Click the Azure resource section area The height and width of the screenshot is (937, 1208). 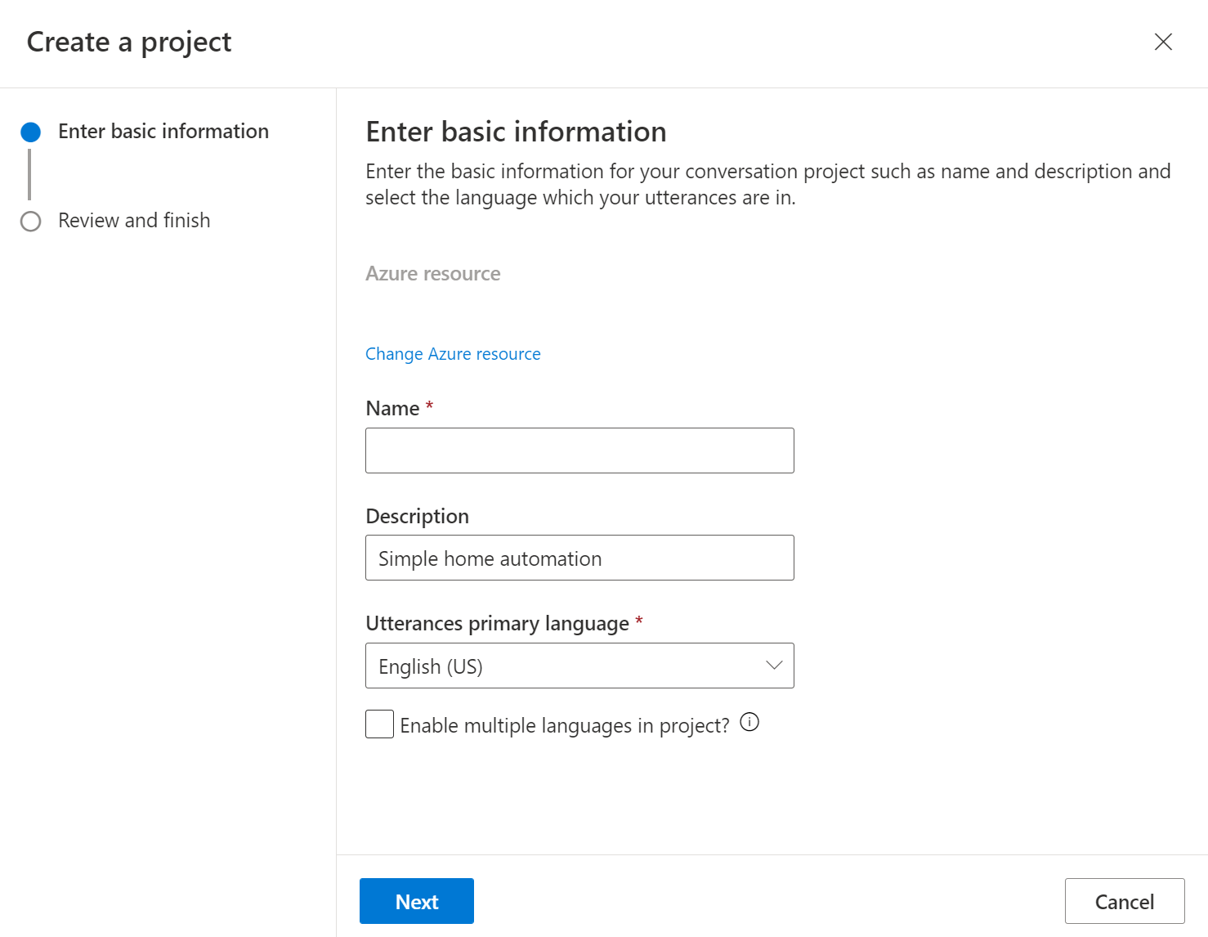coord(432,273)
